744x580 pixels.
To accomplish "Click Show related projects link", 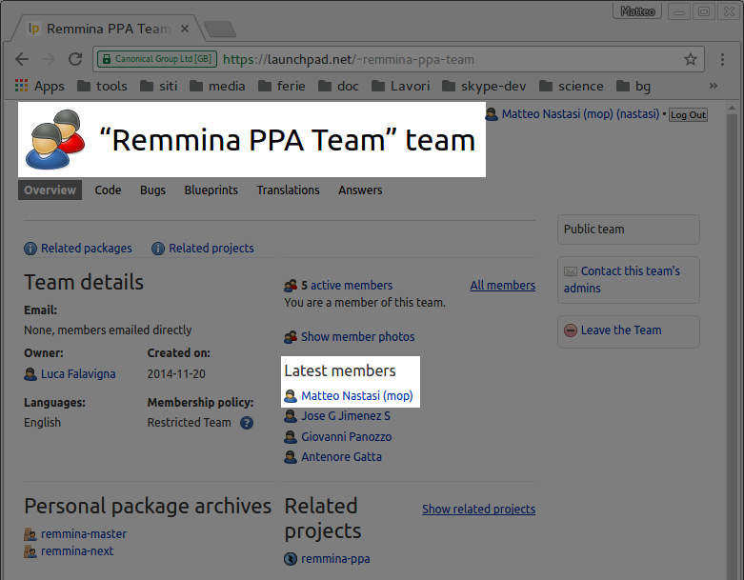I will (479, 509).
